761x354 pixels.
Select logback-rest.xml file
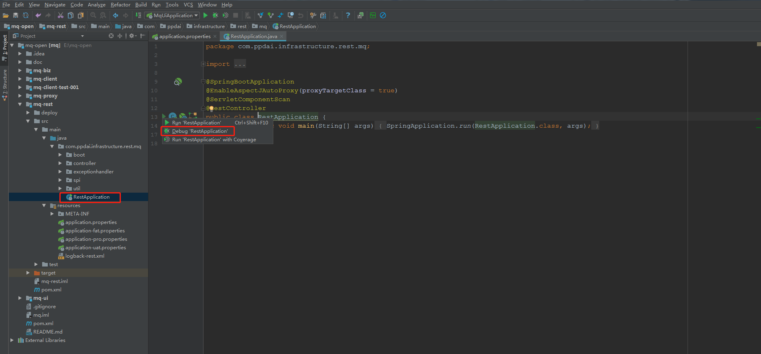click(x=81, y=256)
